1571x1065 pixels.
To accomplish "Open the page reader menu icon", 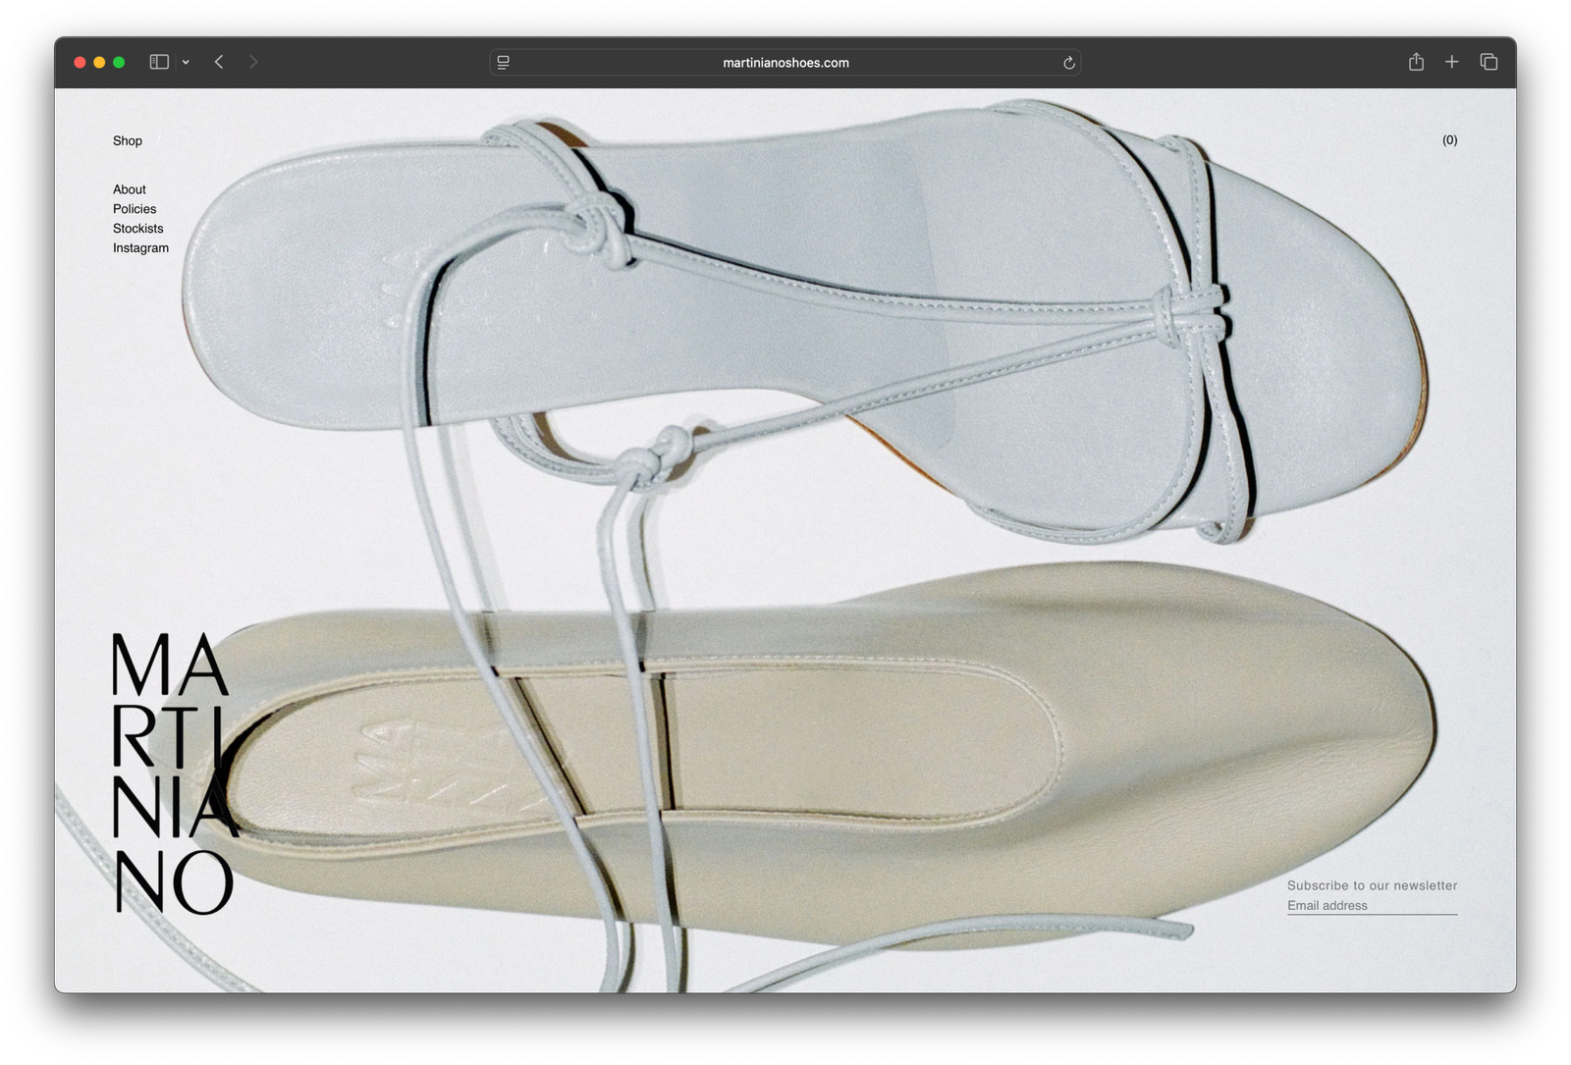I will click(x=504, y=62).
